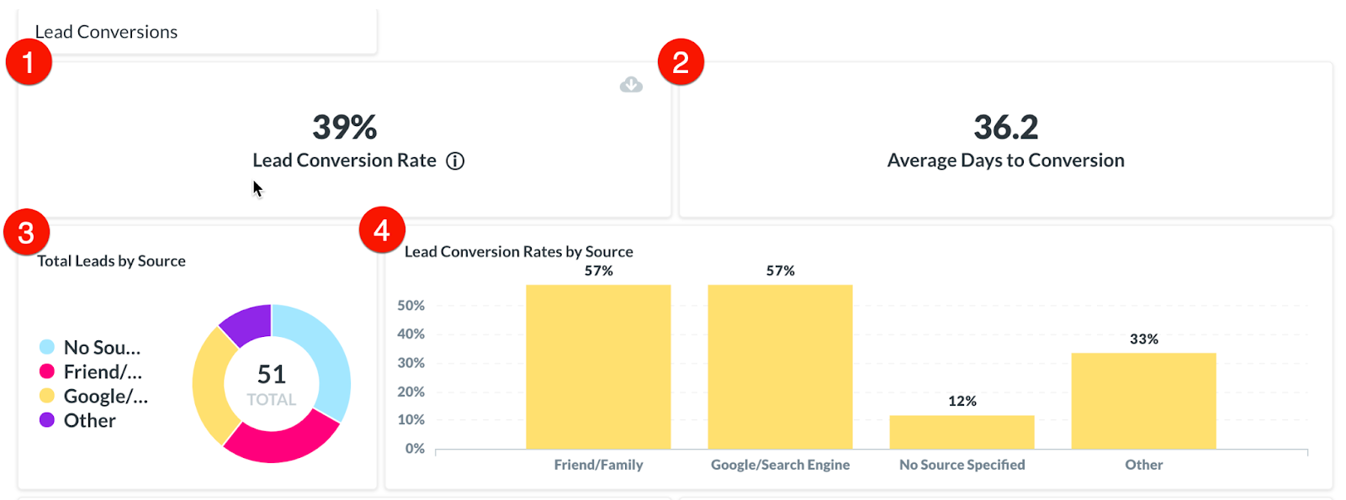Select the Google/Search Engine bar

[780, 366]
